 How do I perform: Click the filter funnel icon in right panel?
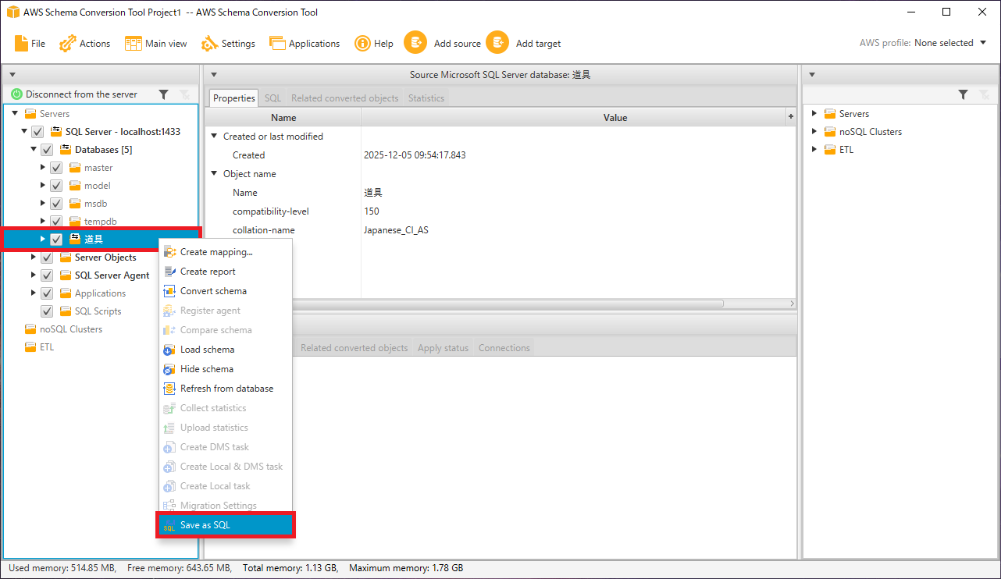[964, 94]
